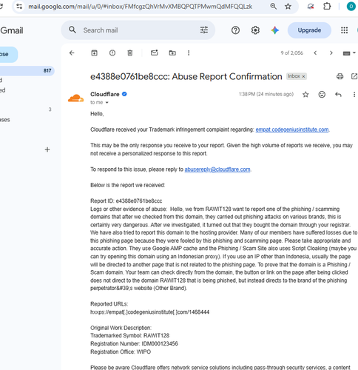Open the Google apps grid
This screenshot has width=358, height=370.
pyautogui.click(x=344, y=30)
